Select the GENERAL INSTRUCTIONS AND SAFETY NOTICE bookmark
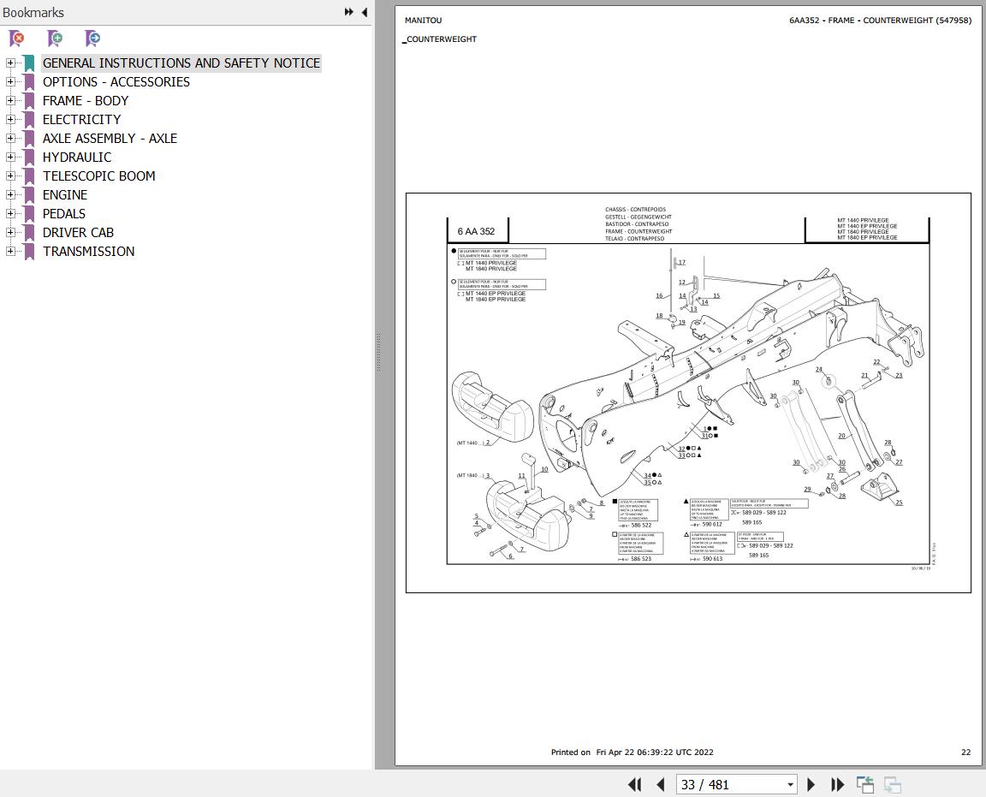 pos(181,62)
